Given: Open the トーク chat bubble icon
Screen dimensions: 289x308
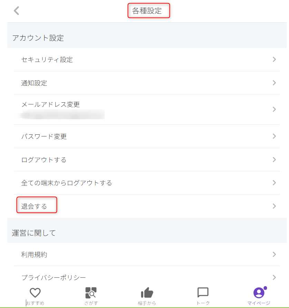Looking at the screenshot, I should point(203,292).
